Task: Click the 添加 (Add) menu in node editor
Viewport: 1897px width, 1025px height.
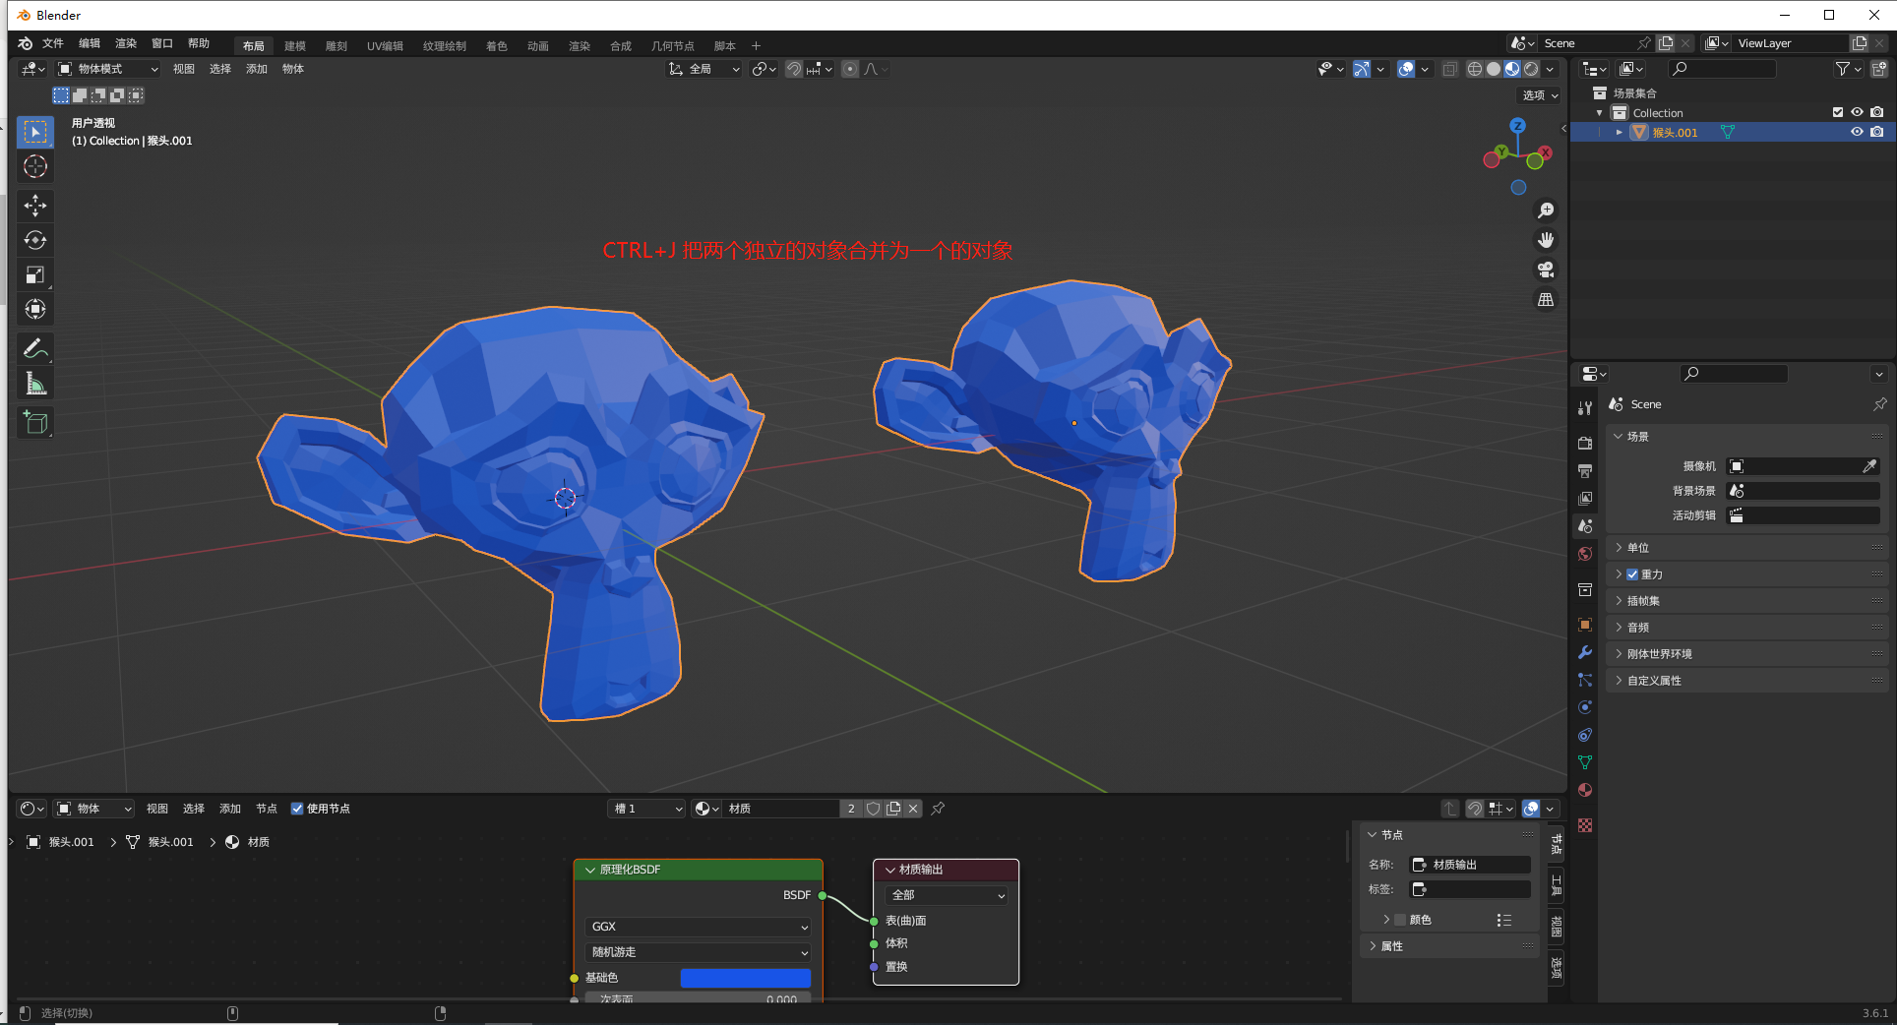Action: tap(230, 809)
